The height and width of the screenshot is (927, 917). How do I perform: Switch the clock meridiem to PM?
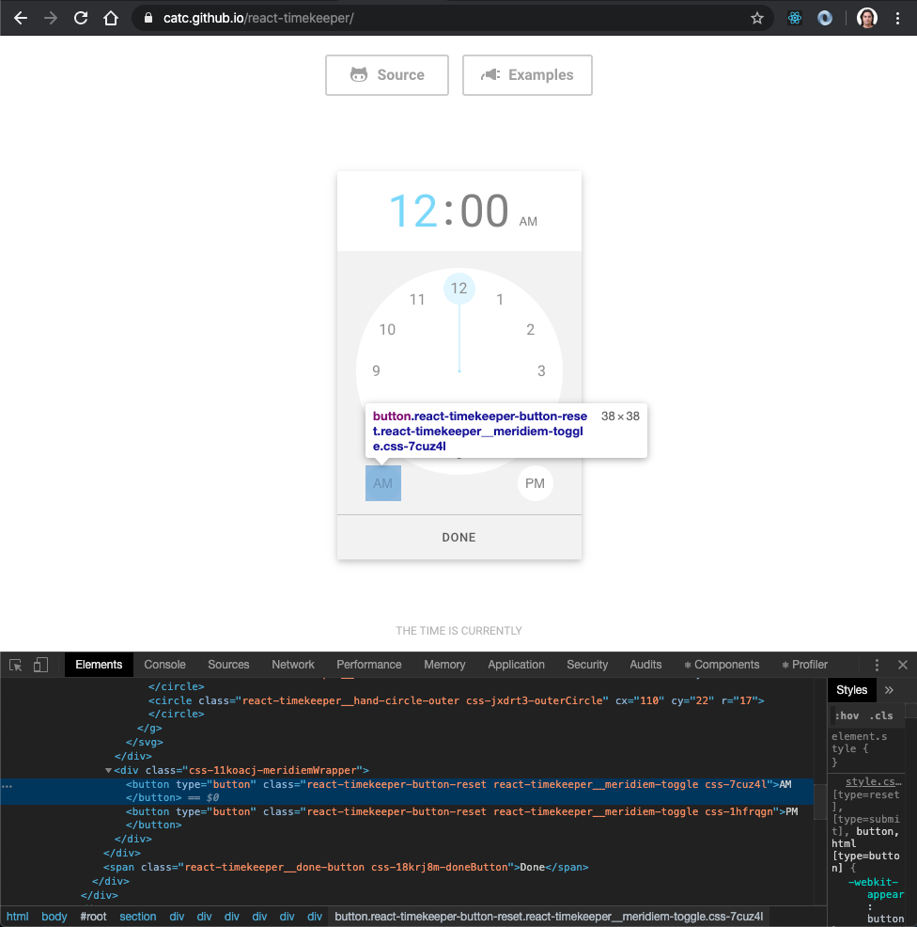pyautogui.click(x=535, y=482)
